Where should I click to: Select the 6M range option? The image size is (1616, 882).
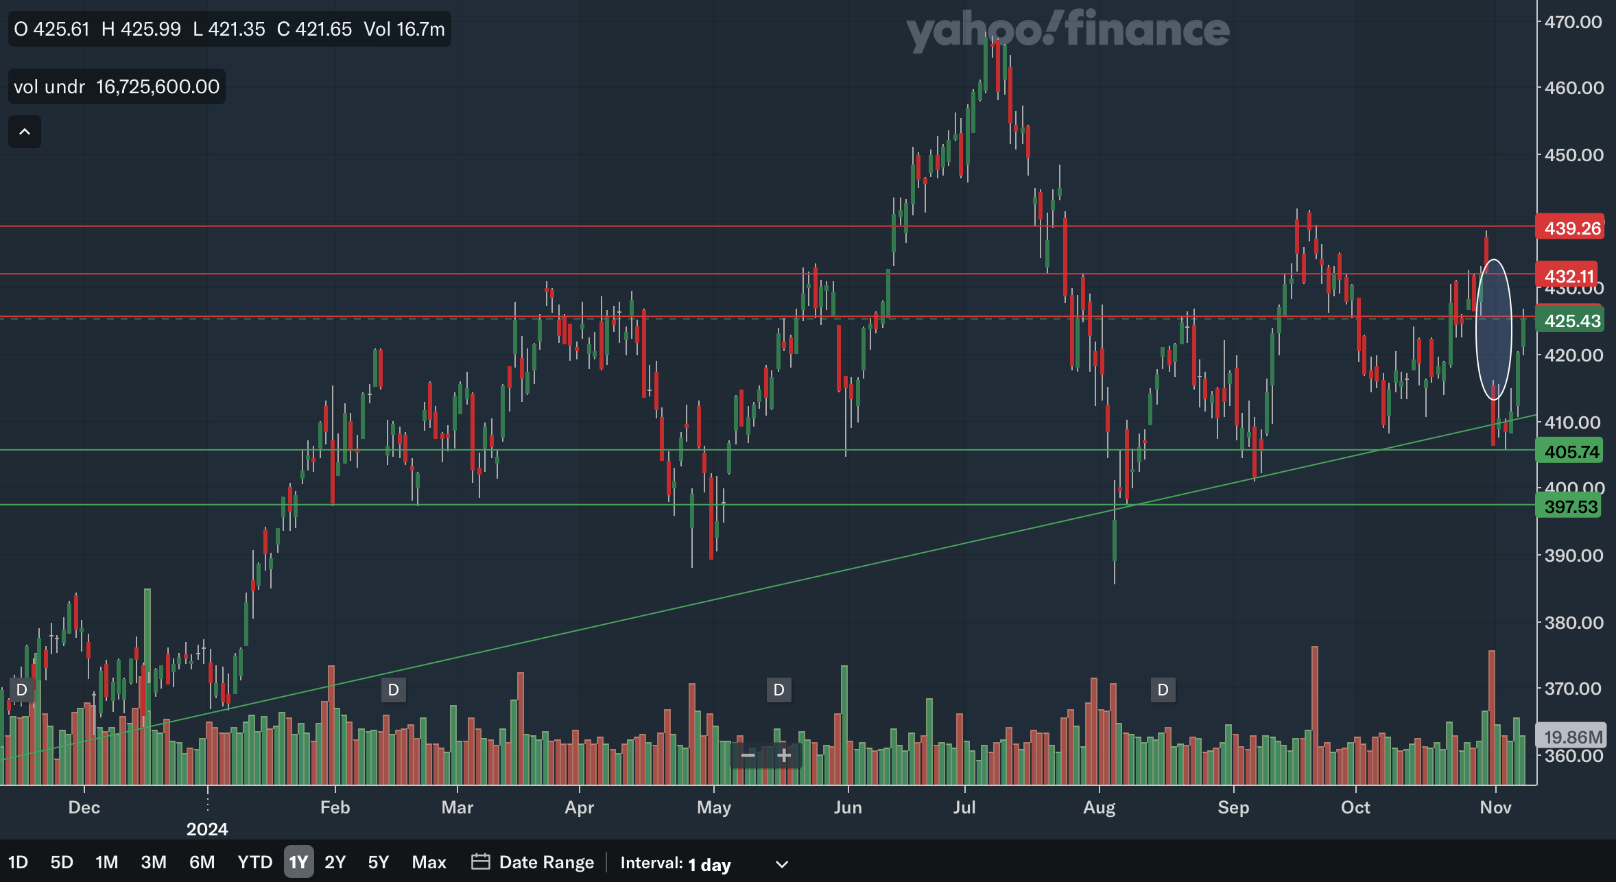pos(202,862)
